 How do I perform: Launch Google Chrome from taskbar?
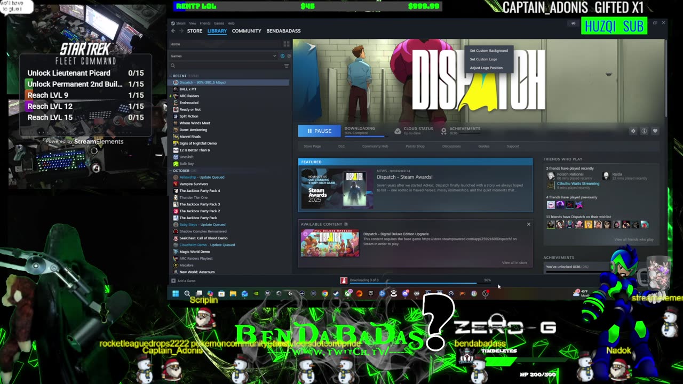tap(324, 293)
